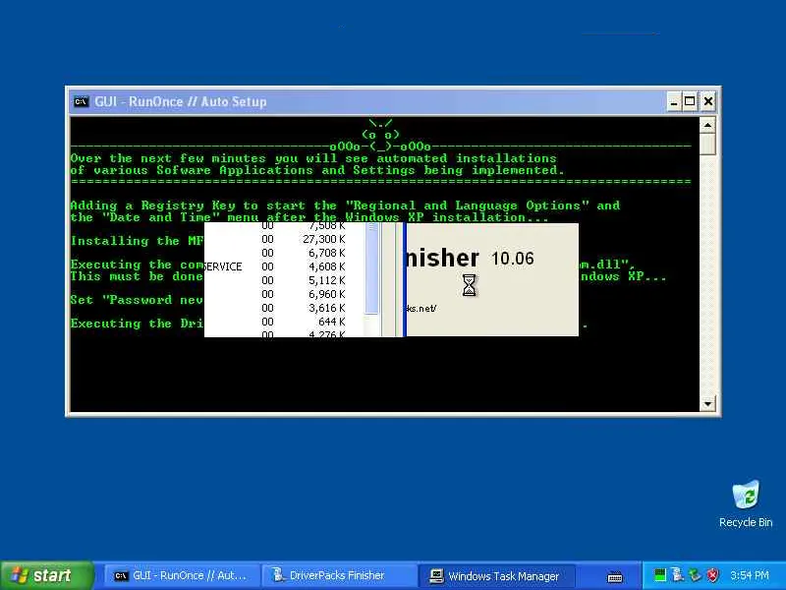Click the console scrollbar up arrow
Image resolution: width=786 pixels, height=590 pixels.
pyautogui.click(x=707, y=125)
